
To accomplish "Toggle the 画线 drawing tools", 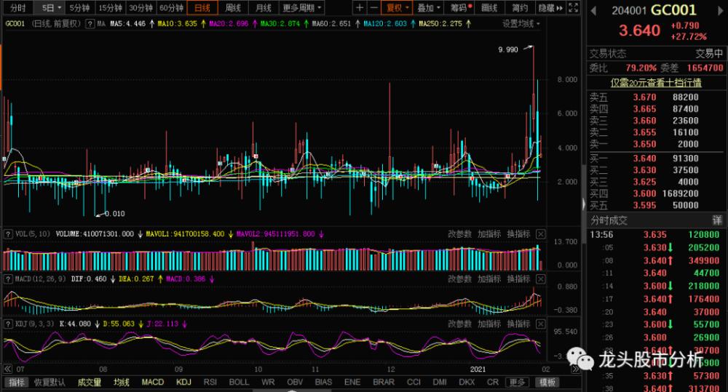I will click(490, 8).
